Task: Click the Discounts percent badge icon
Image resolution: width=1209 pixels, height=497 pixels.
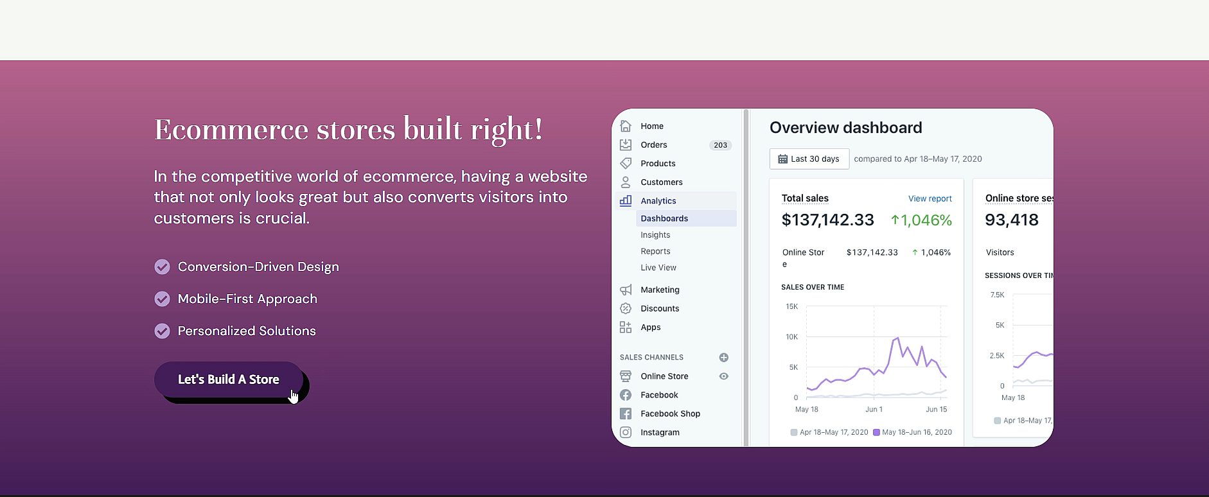Action: pyautogui.click(x=626, y=309)
